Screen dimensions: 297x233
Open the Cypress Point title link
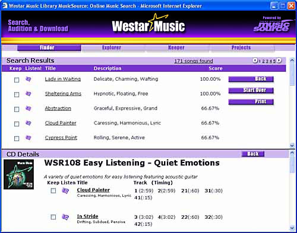pos(61,138)
